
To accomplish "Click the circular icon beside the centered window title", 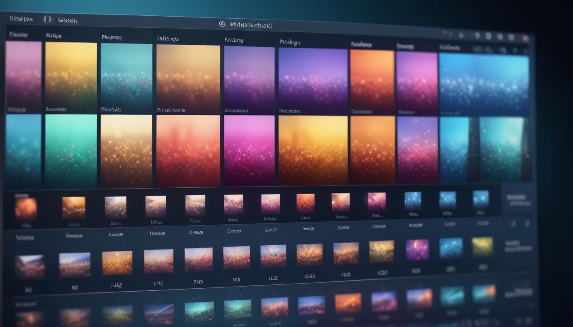I will point(222,24).
